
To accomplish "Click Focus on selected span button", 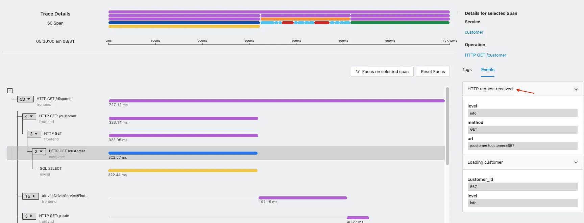I will [x=382, y=71].
